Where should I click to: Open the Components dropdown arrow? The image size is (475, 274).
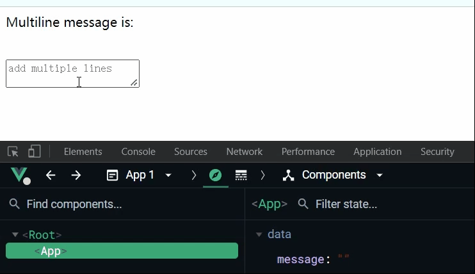380,175
